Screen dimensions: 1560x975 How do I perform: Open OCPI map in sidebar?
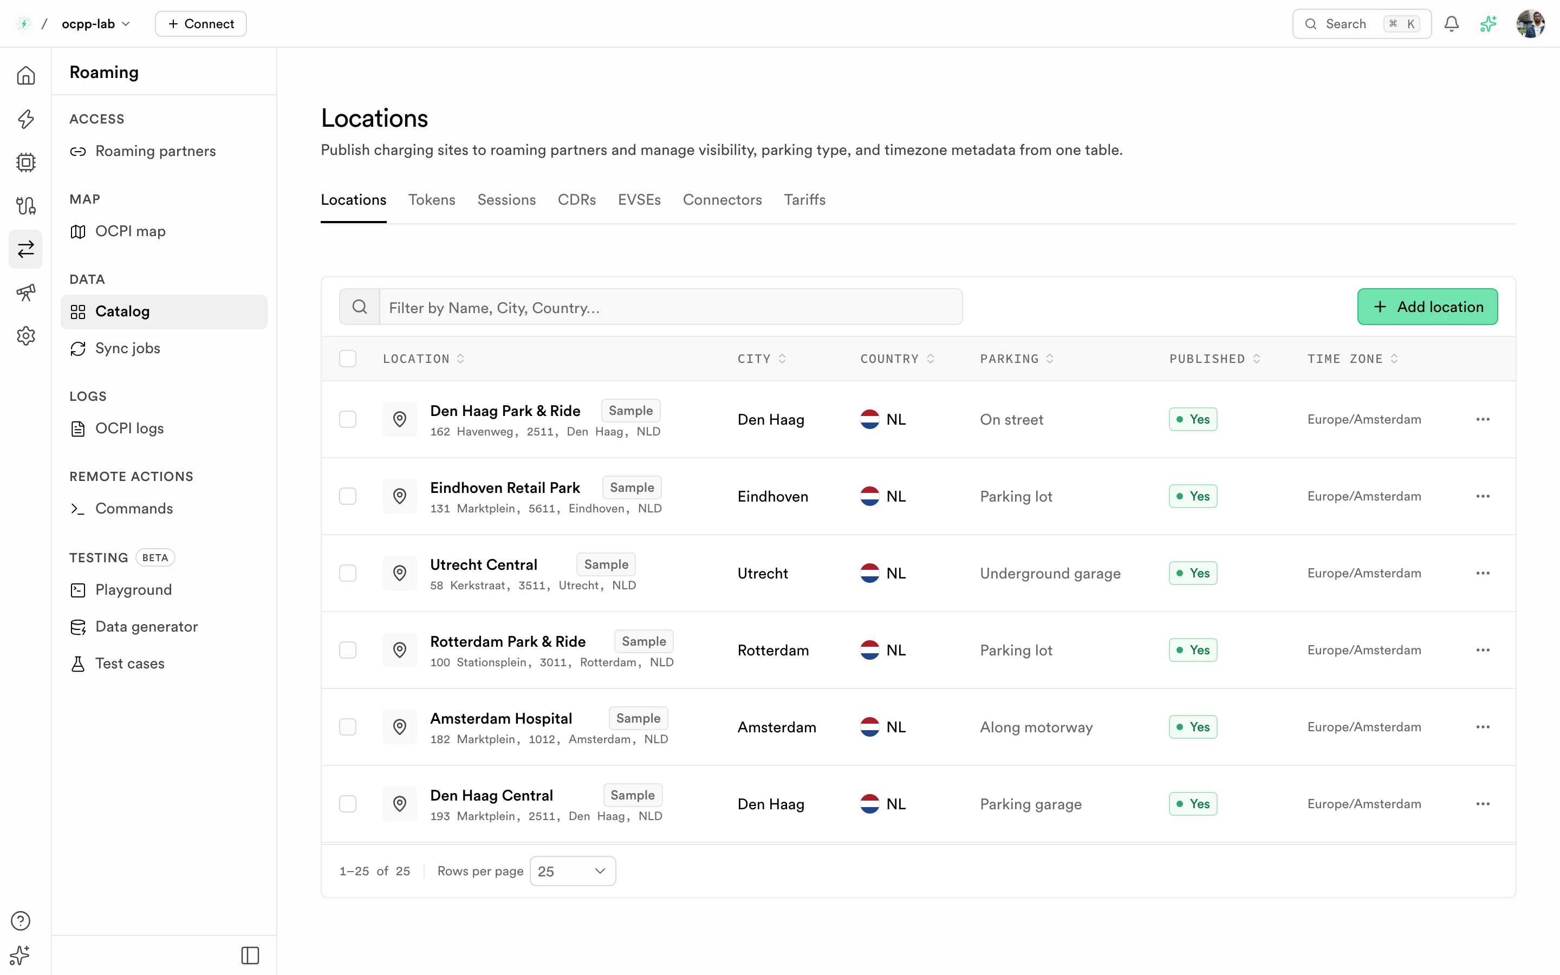164,231
